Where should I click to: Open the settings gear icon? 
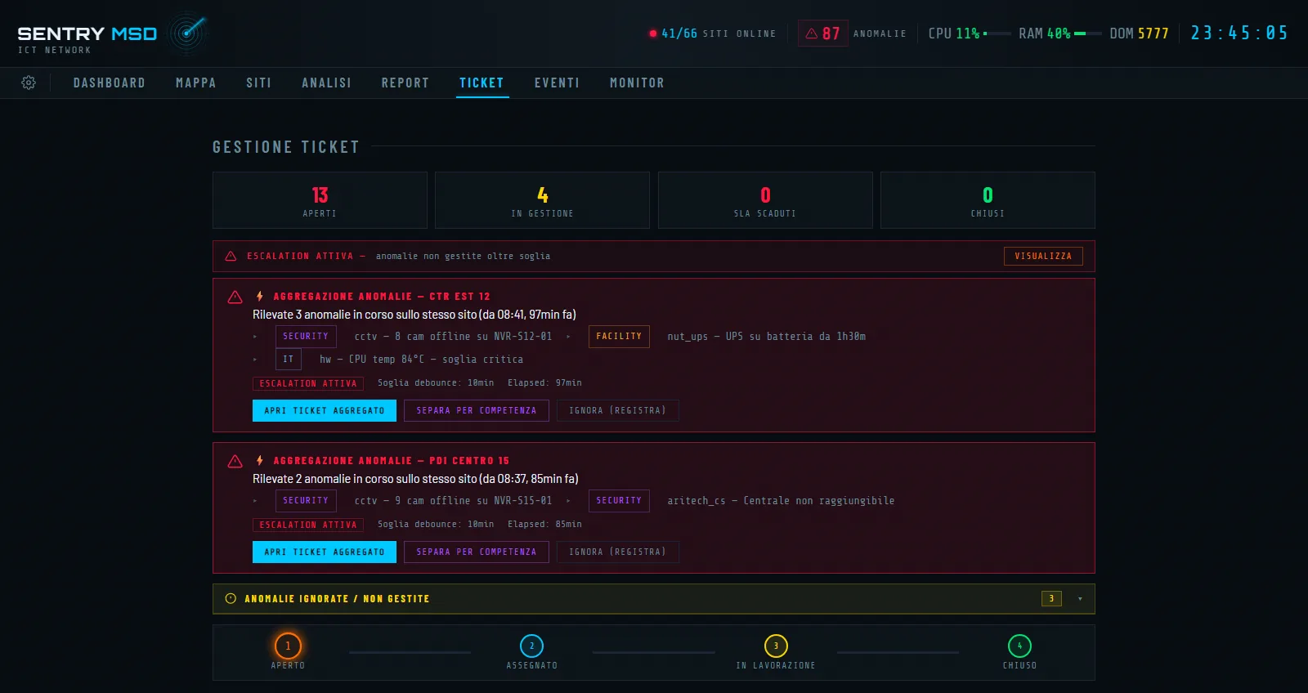(29, 83)
